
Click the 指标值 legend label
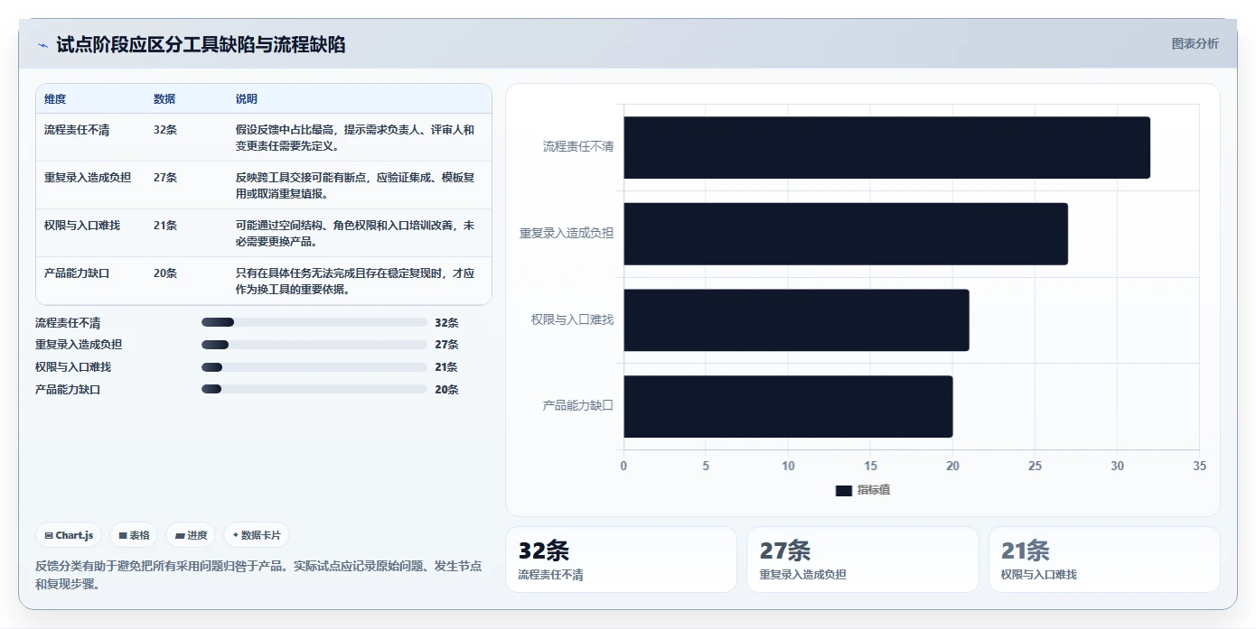874,490
